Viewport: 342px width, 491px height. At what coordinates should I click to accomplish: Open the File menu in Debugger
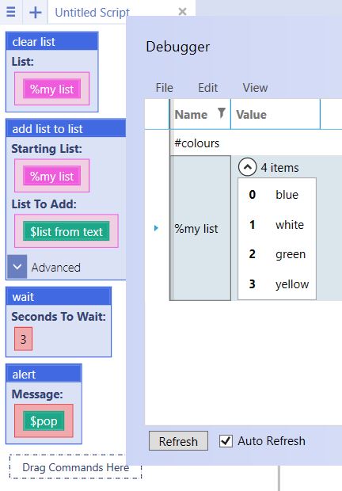(165, 88)
